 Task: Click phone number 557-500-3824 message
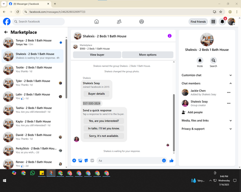pos(92,103)
